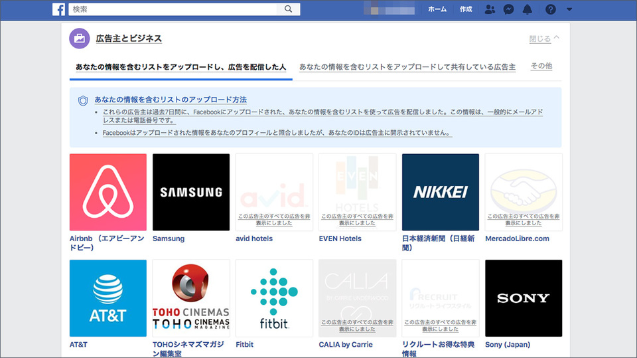Click the TOHO CINEMAS logo thumbnail
This screenshot has height=358, width=637.
tap(191, 298)
